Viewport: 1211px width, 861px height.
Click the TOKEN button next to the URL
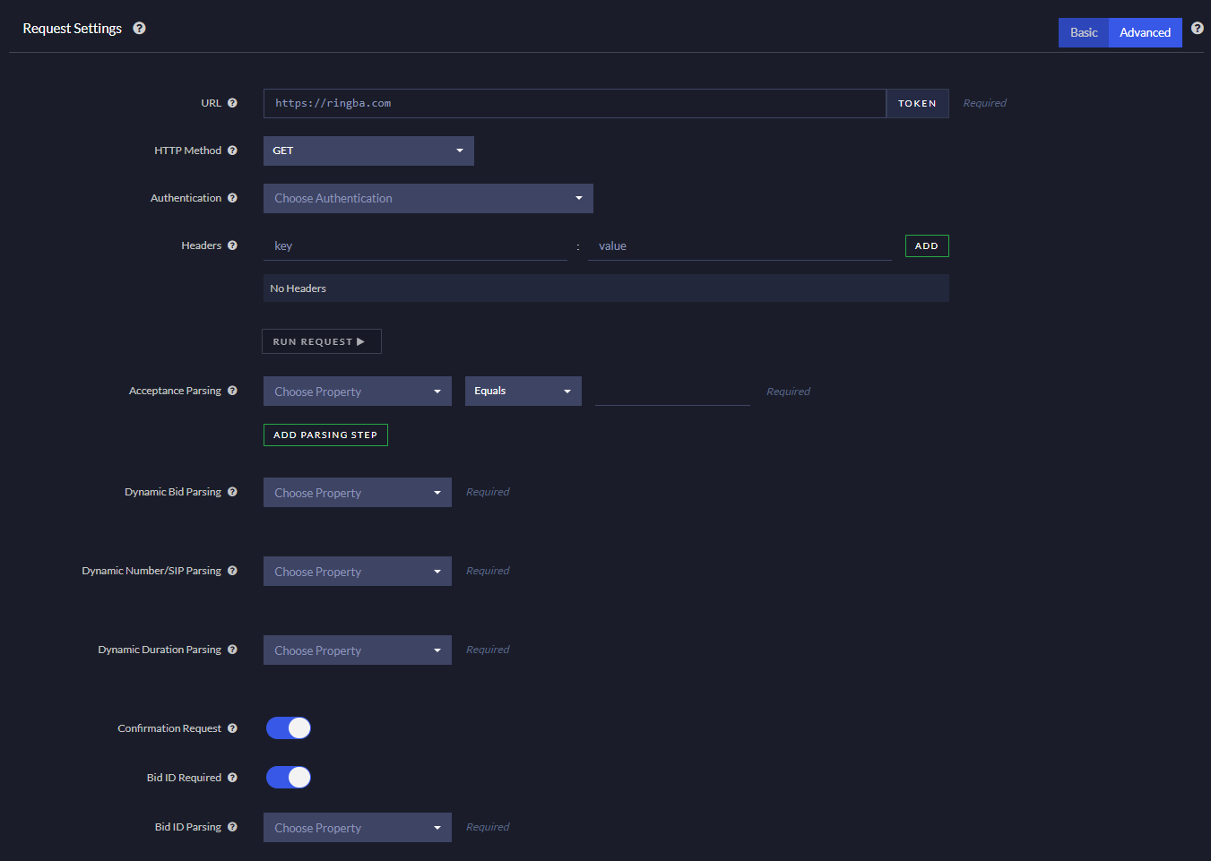pyautogui.click(x=917, y=103)
